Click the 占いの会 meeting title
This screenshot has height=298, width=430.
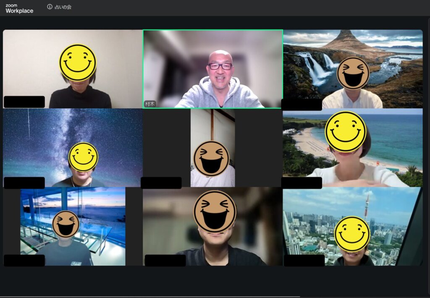[x=63, y=7]
